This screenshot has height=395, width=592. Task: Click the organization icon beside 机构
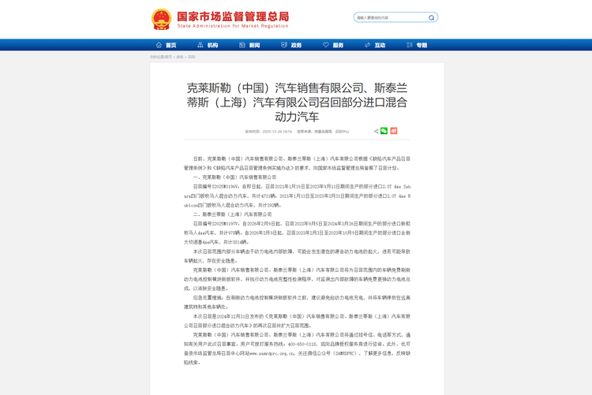click(200, 45)
